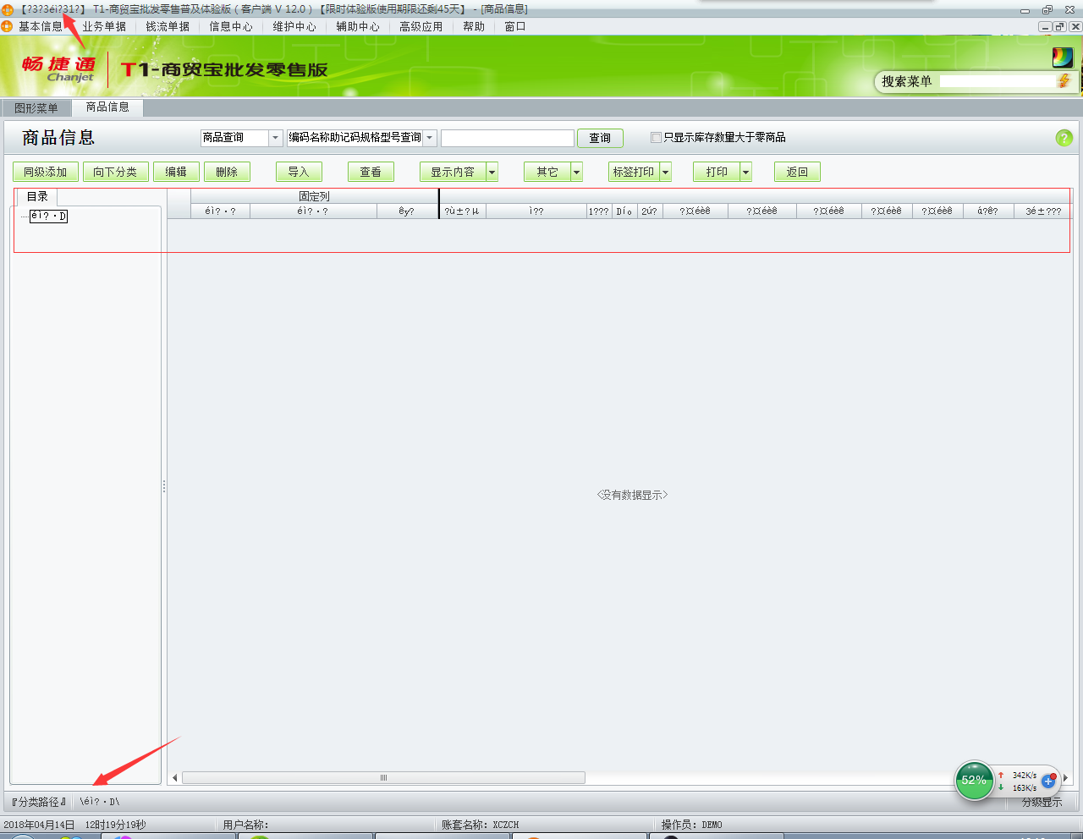Open the 基本信息 menu
Image resolution: width=1083 pixels, height=839 pixels.
pos(41,26)
